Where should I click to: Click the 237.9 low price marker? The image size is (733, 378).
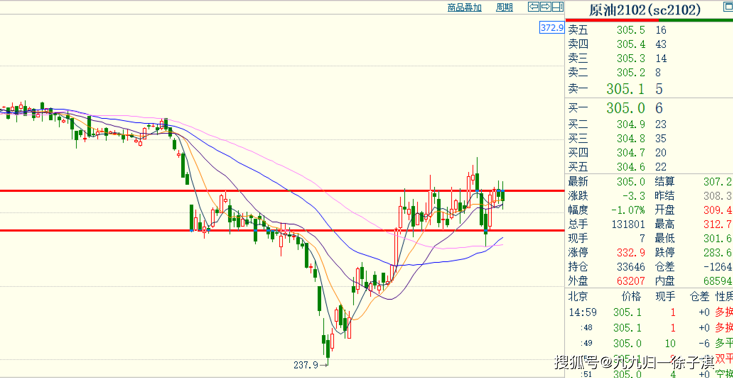point(306,365)
